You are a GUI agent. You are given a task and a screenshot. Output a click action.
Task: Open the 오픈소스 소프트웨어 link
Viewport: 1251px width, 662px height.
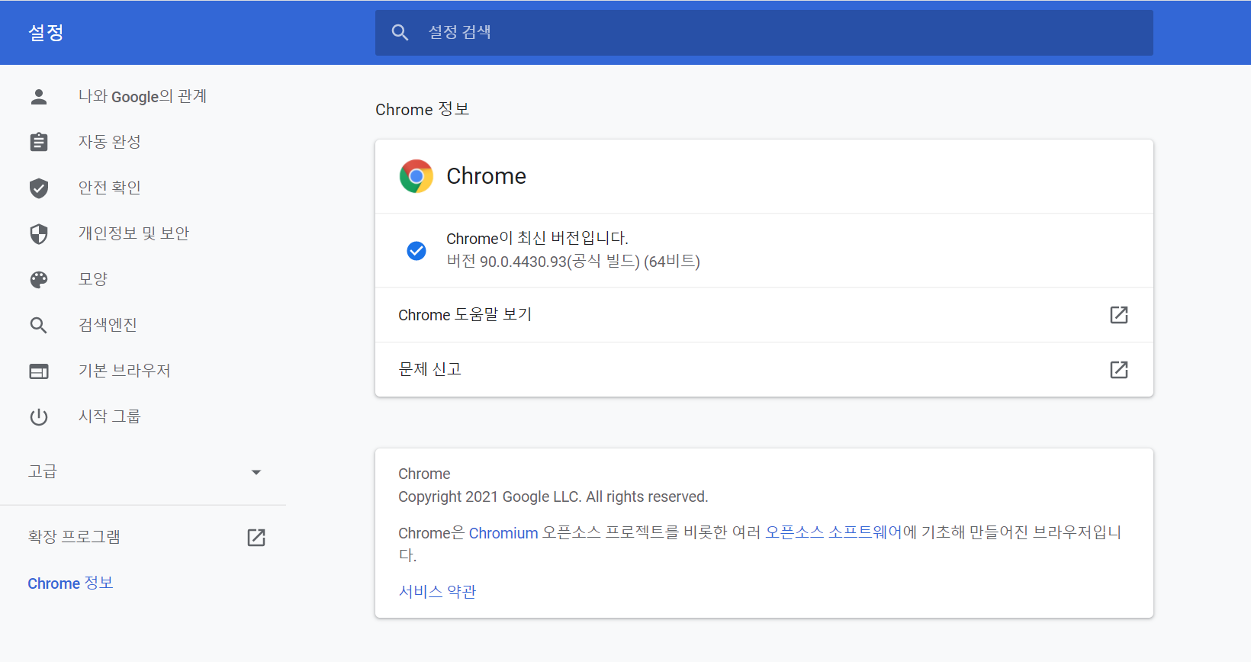point(834,532)
